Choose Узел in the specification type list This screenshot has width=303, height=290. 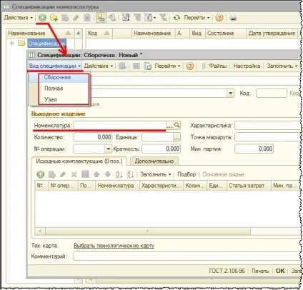click(51, 99)
